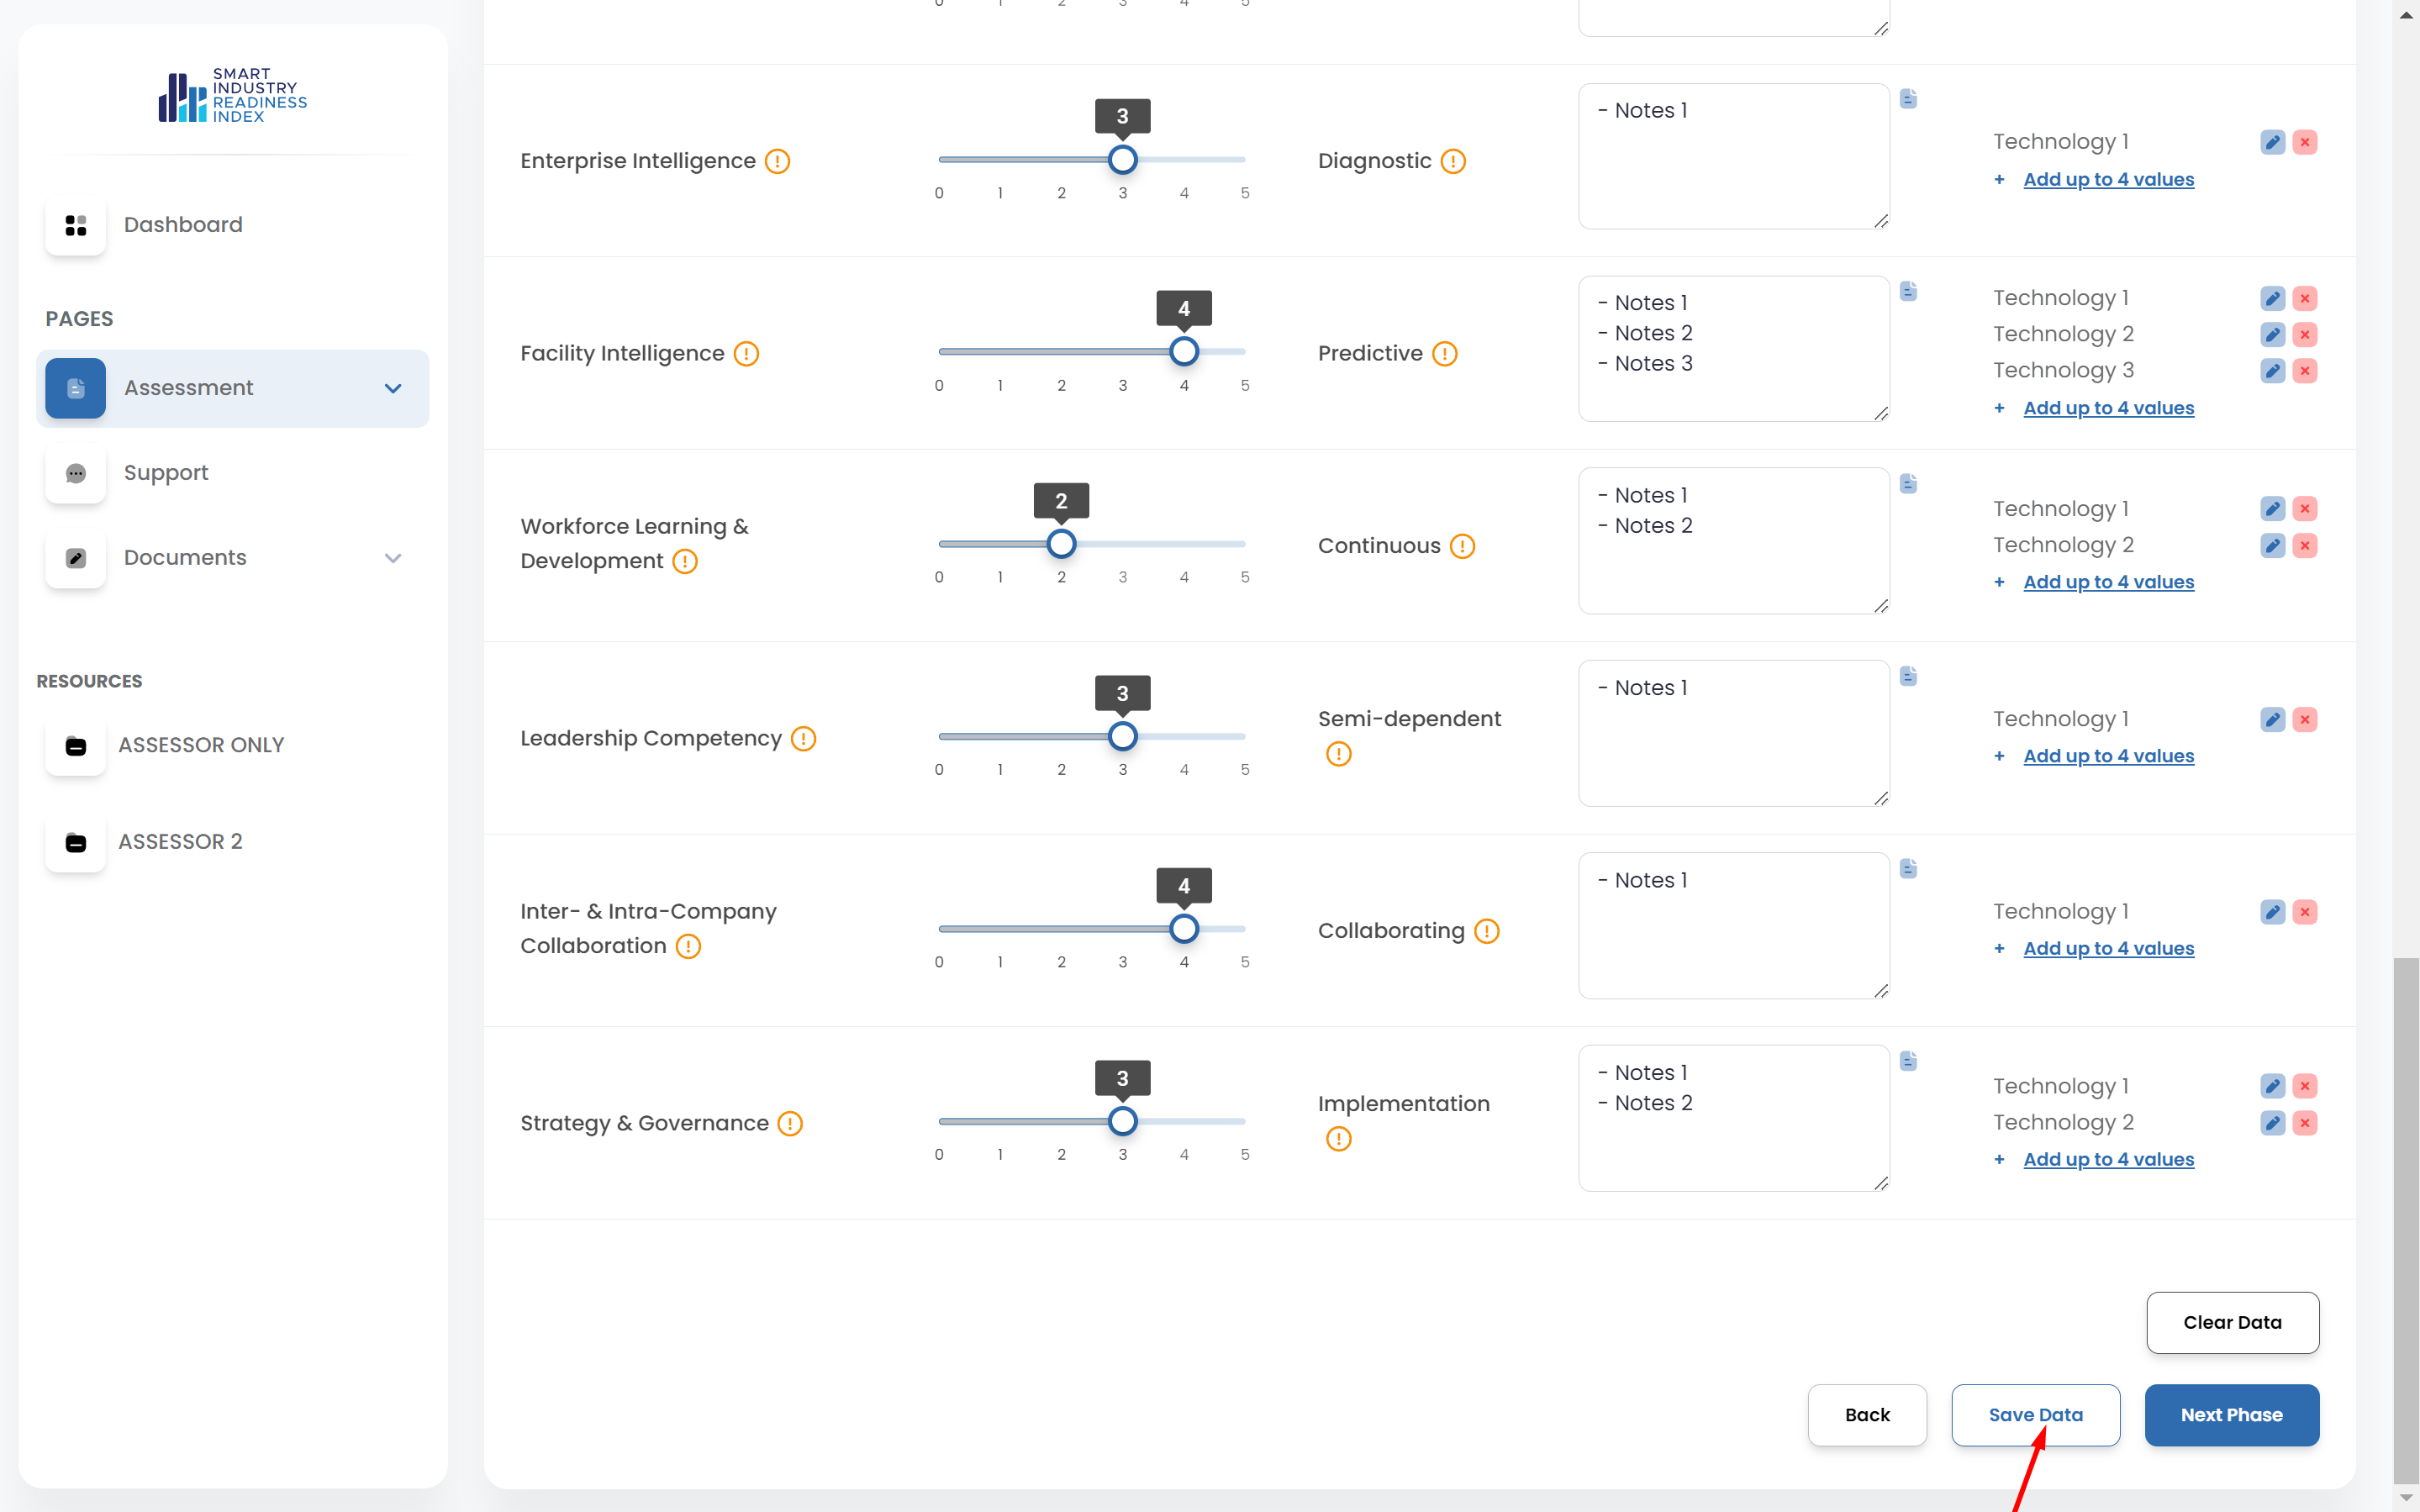This screenshot has width=2420, height=1512.
Task: Click the Facility Intelligence slider handle
Action: (1184, 352)
